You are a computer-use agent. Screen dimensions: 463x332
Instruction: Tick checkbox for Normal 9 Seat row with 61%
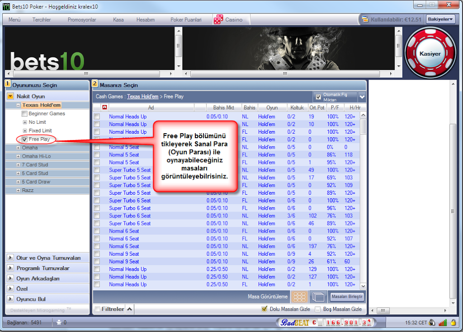[97, 262]
